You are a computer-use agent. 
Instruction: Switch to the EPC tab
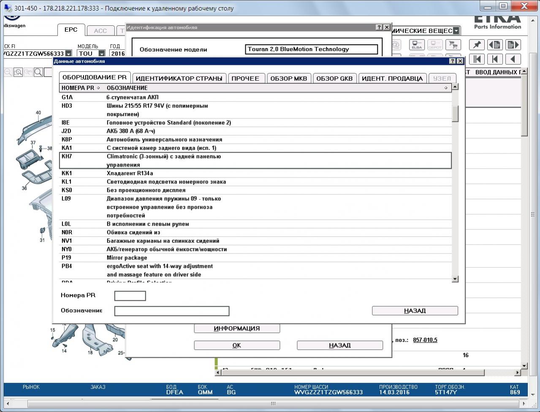(x=71, y=30)
